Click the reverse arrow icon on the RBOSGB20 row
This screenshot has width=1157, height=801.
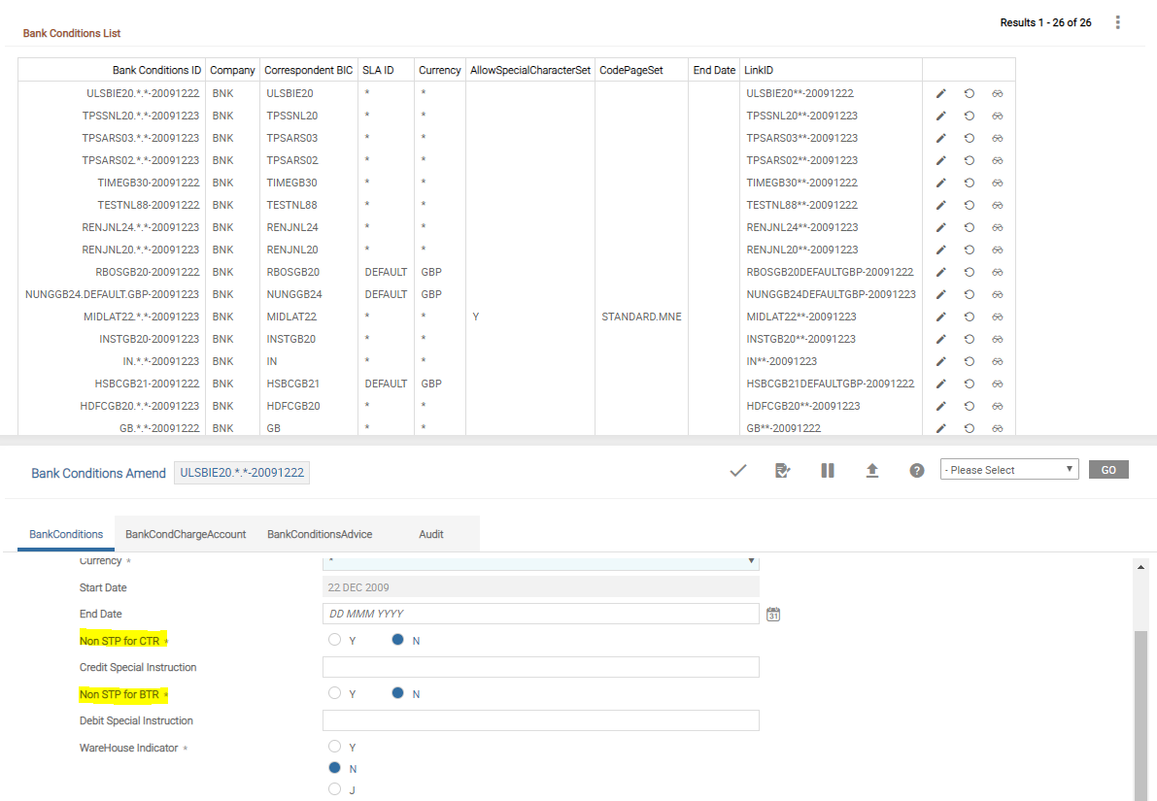969,273
